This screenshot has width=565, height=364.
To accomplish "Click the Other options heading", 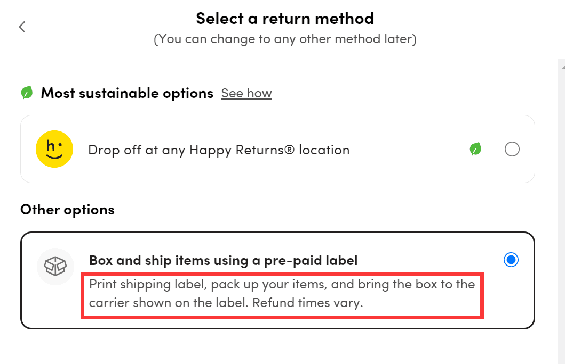I will (x=67, y=210).
